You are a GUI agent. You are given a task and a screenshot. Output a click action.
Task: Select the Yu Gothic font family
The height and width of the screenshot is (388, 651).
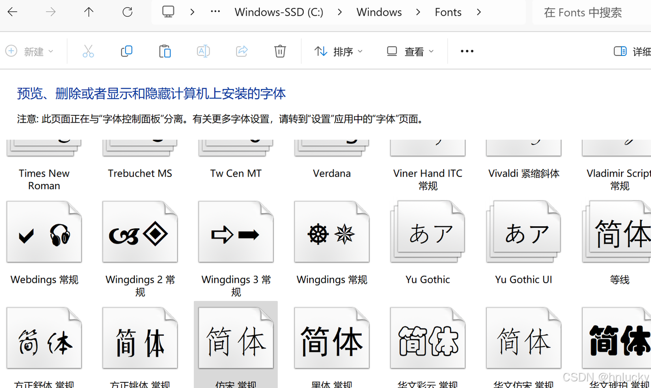pyautogui.click(x=428, y=232)
